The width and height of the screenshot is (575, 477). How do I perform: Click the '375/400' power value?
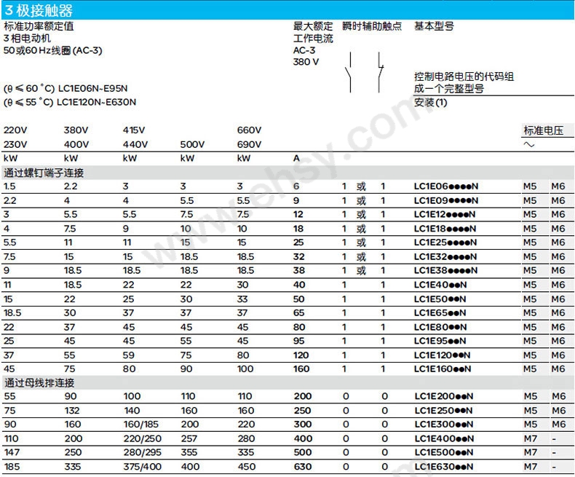[142, 467]
